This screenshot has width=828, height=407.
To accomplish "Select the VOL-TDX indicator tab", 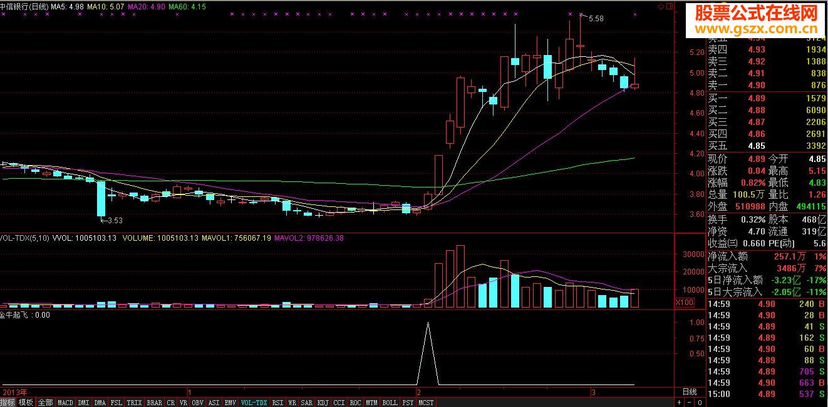I will coord(254,403).
